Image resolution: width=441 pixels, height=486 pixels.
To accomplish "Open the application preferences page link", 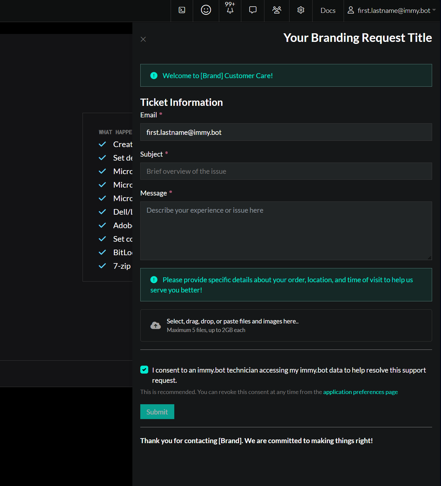I will click(360, 392).
